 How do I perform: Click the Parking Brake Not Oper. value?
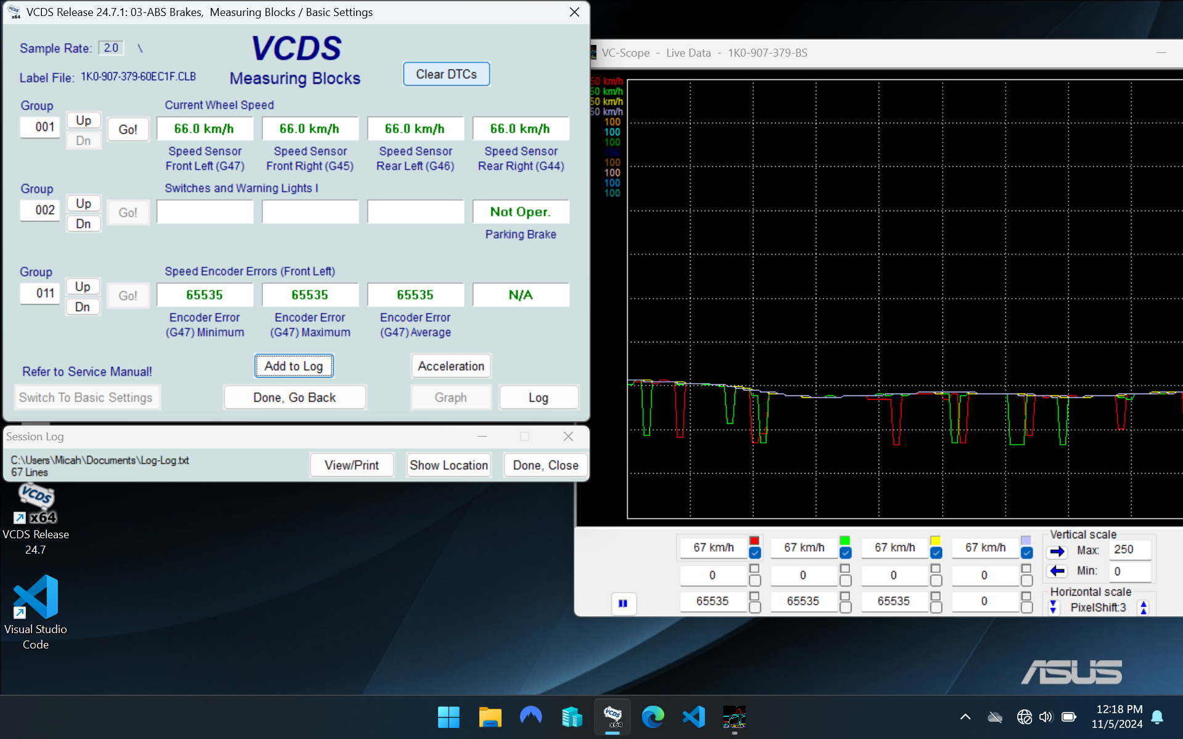tap(521, 212)
